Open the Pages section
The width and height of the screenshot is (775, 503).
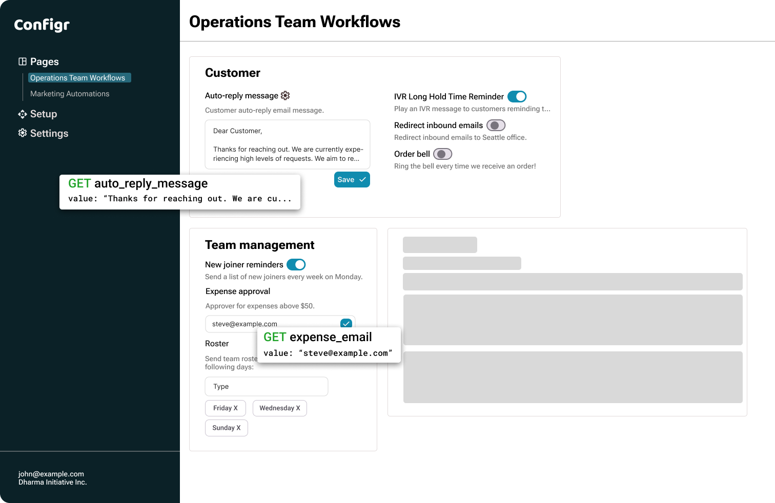pyautogui.click(x=45, y=61)
